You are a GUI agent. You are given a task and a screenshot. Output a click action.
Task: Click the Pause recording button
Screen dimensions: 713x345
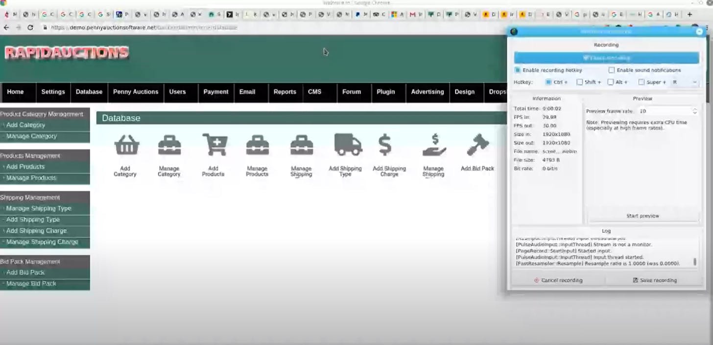[x=606, y=58]
